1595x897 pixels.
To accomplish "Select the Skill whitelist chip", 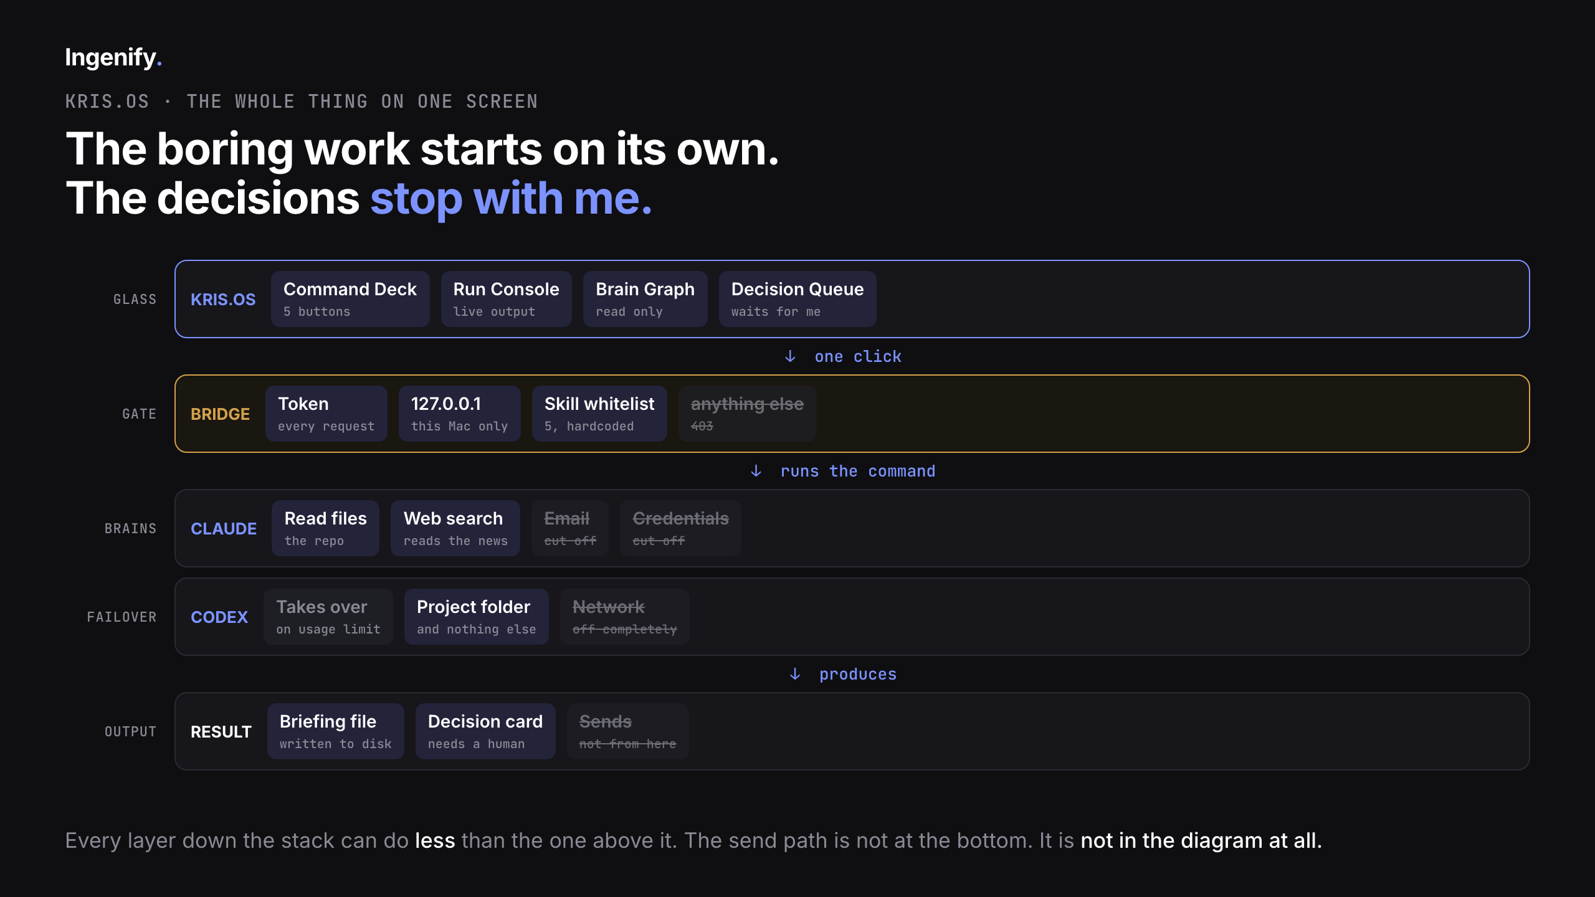I will 599,414.
